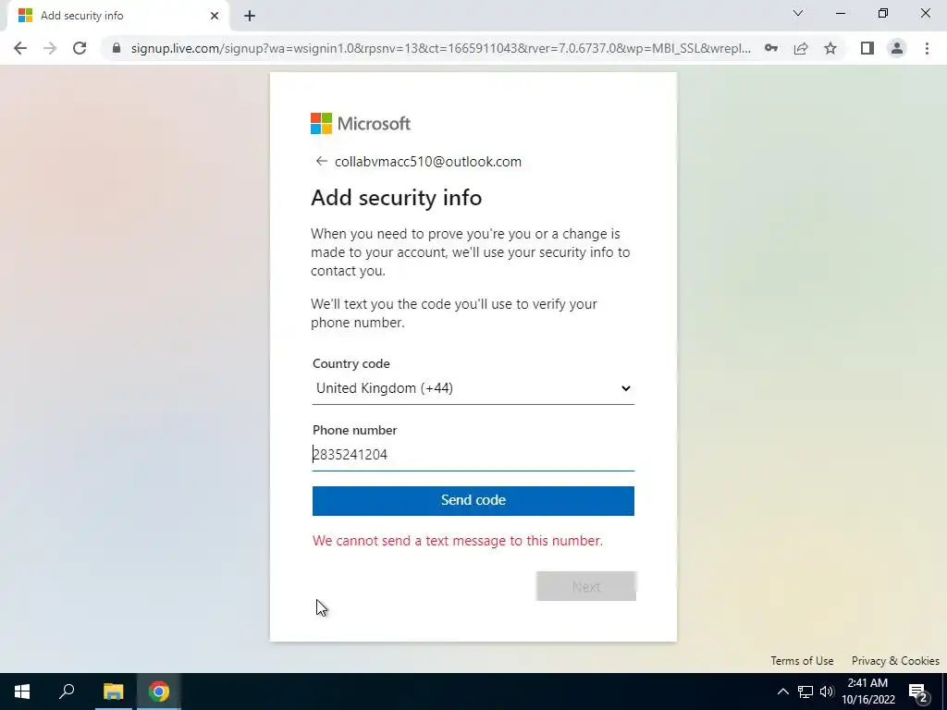
Task: Minimize the Chrome window
Action: click(840, 13)
